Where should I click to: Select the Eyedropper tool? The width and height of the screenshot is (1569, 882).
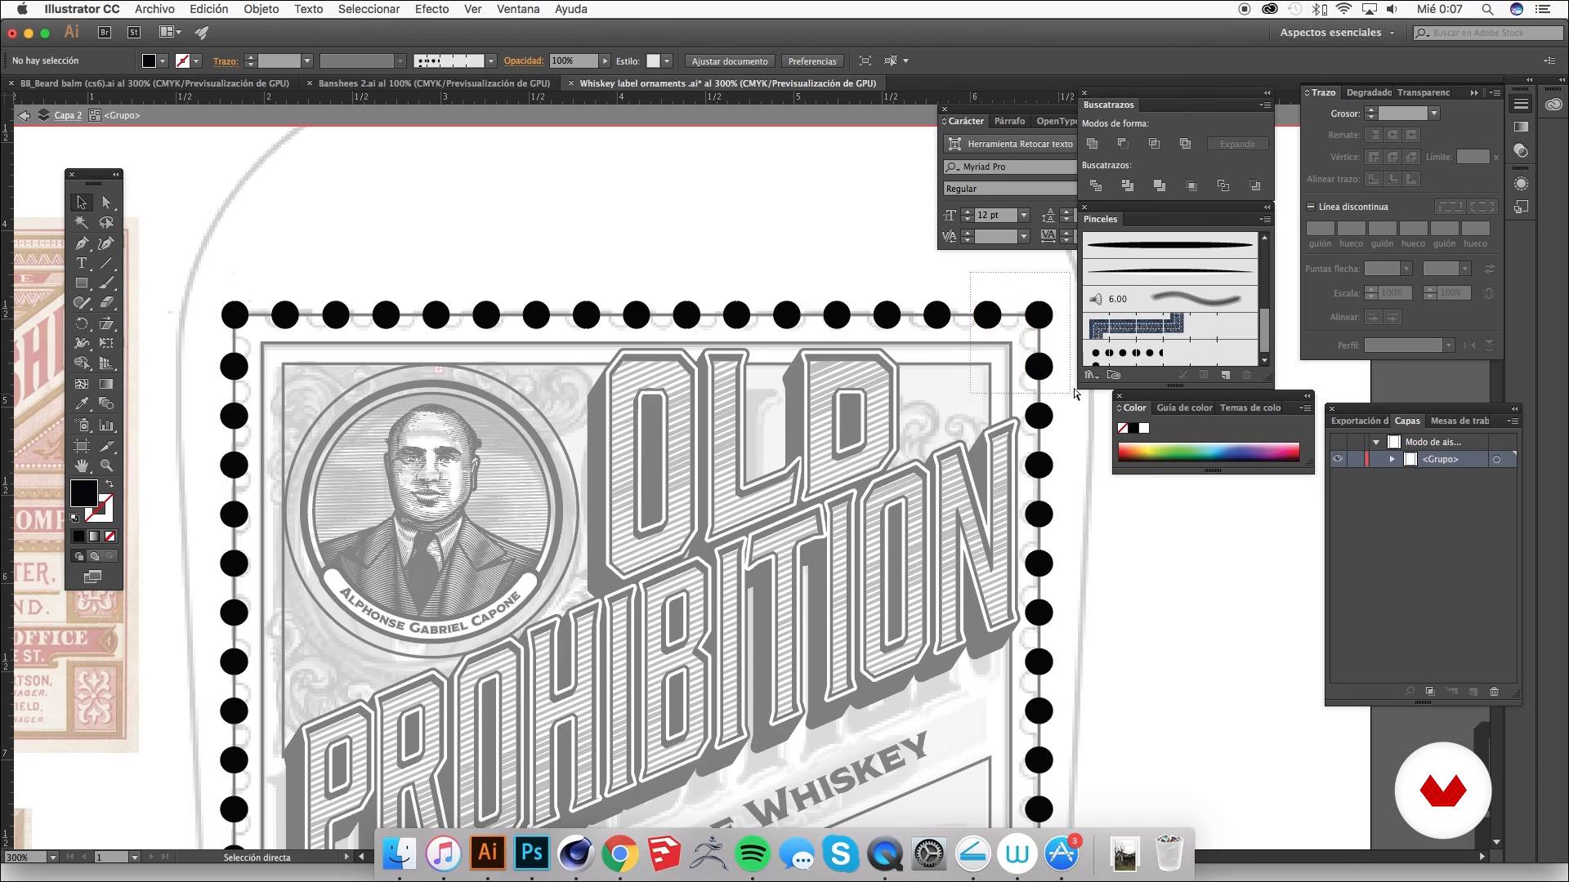(82, 403)
